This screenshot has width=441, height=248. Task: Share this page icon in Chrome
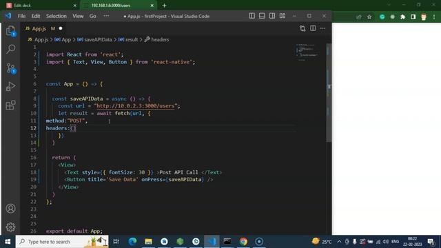pyautogui.click(x=358, y=17)
